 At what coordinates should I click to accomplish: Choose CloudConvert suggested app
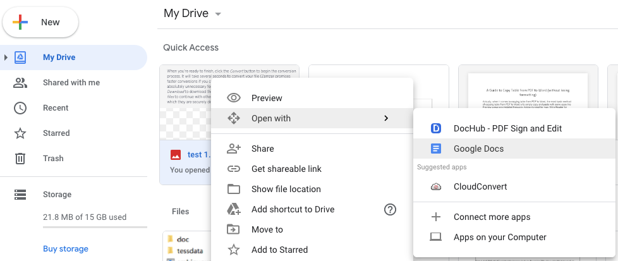coord(514,187)
